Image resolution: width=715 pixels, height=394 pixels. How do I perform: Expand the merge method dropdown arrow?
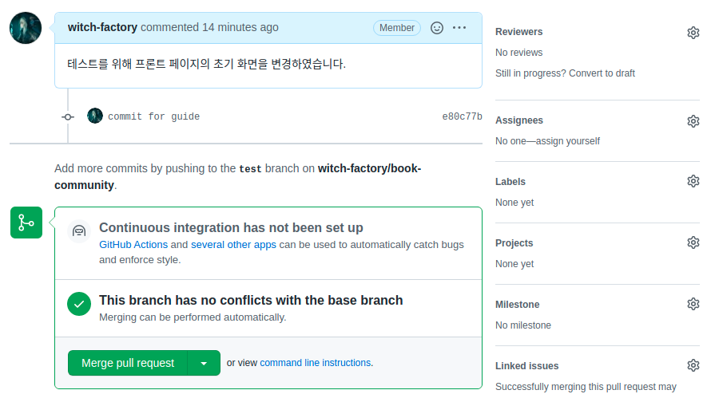click(204, 364)
